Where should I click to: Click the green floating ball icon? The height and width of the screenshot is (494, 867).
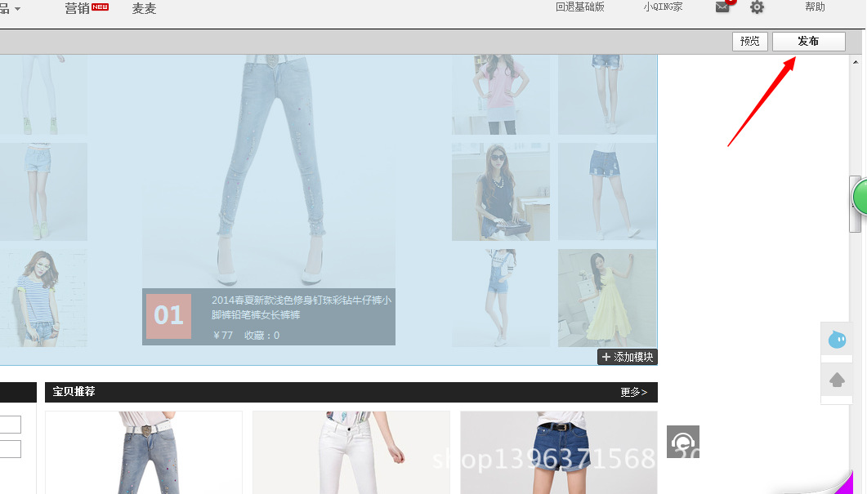click(859, 197)
